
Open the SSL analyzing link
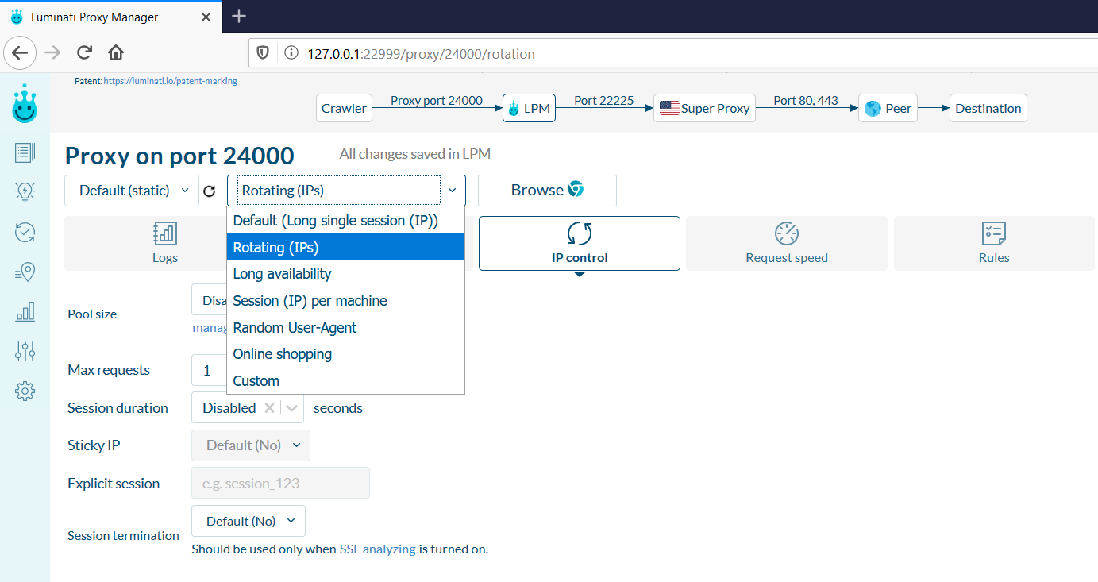pyautogui.click(x=378, y=549)
